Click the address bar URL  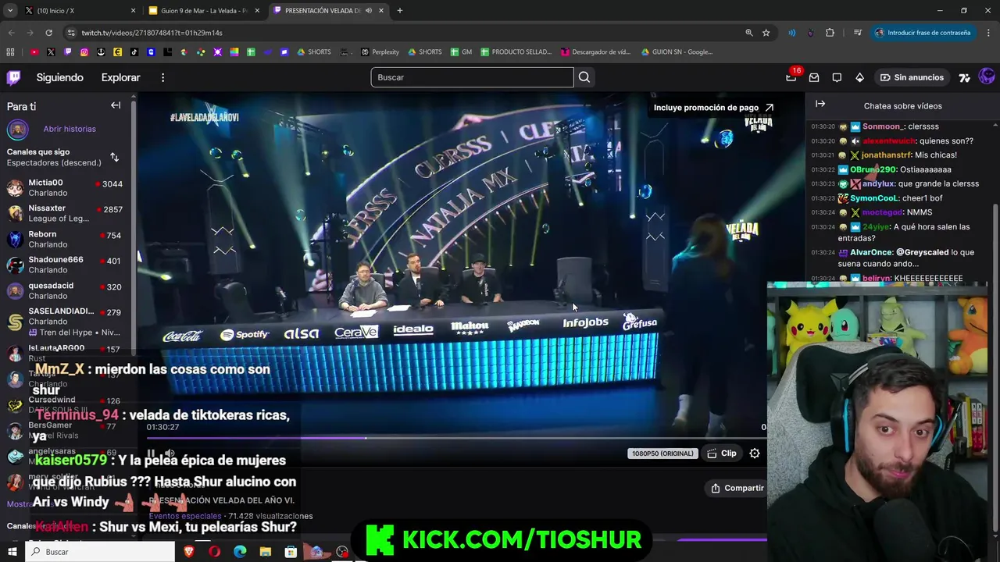[152, 33]
